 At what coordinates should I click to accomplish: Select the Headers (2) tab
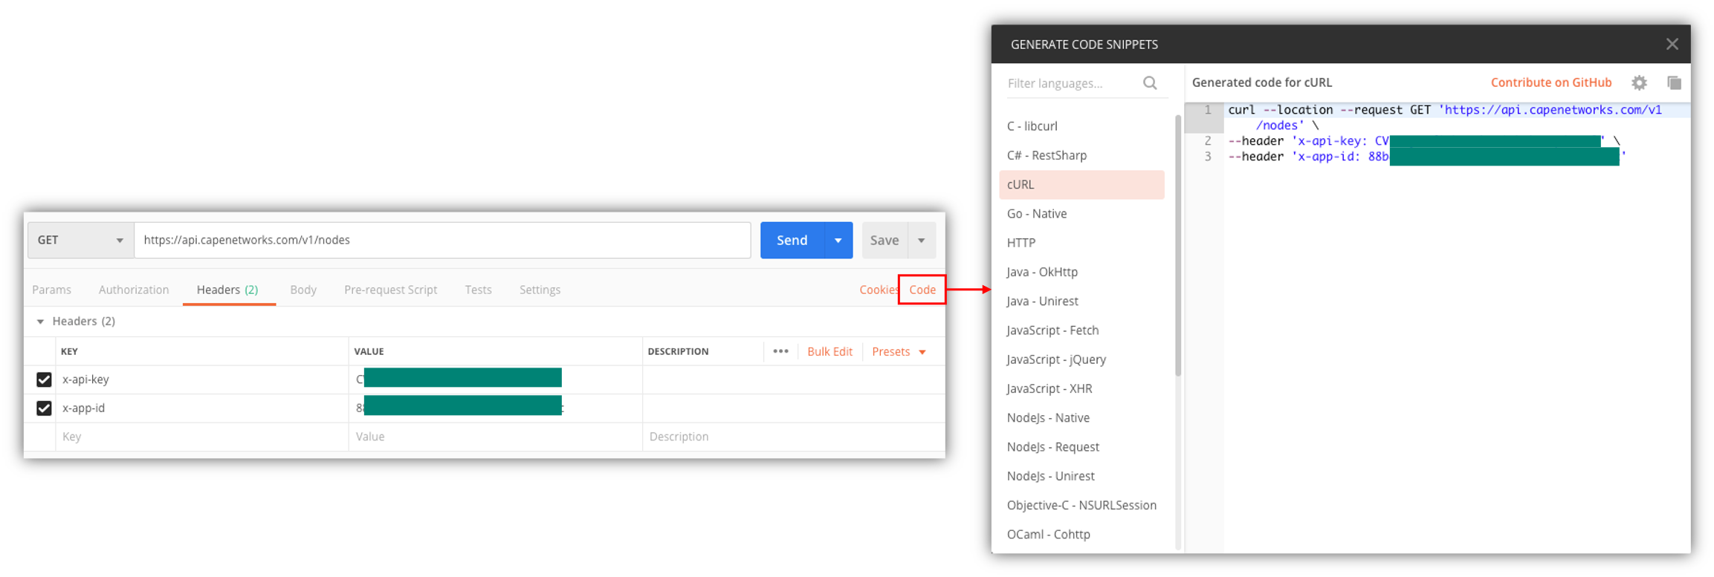point(227,290)
